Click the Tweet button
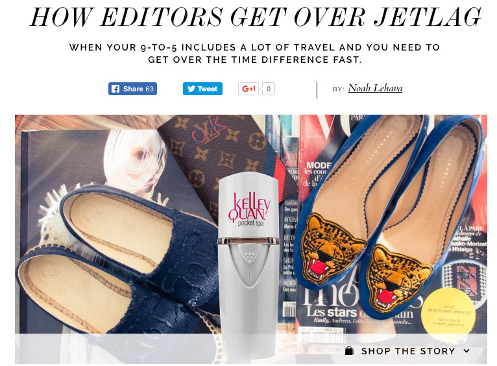Image resolution: width=497 pixels, height=366 pixels. click(202, 89)
